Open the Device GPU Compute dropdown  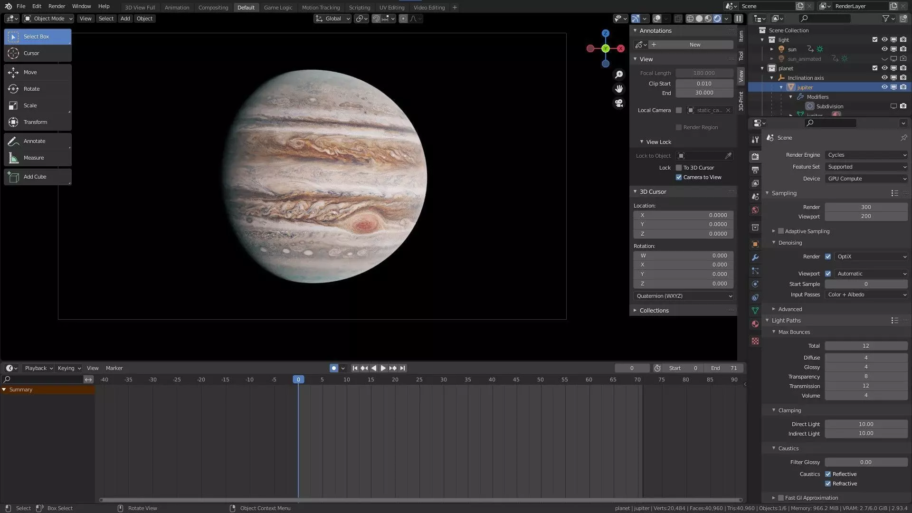click(866, 179)
